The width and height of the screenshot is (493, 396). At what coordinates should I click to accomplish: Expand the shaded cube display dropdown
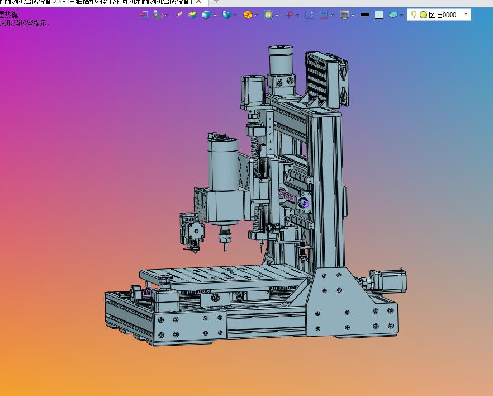(215, 15)
